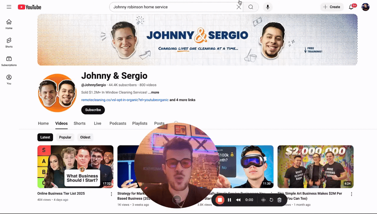Image resolution: width=377 pixels, height=214 pixels.
Task: Open the YouTube hamburger guide menu
Action: [9, 7]
